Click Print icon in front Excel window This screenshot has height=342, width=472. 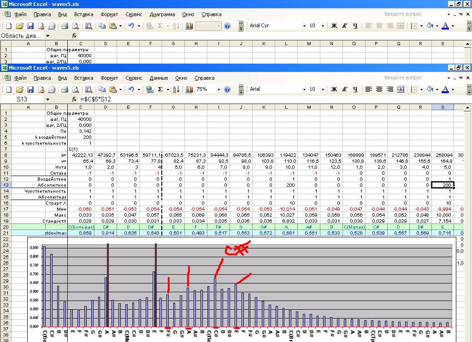65,89
